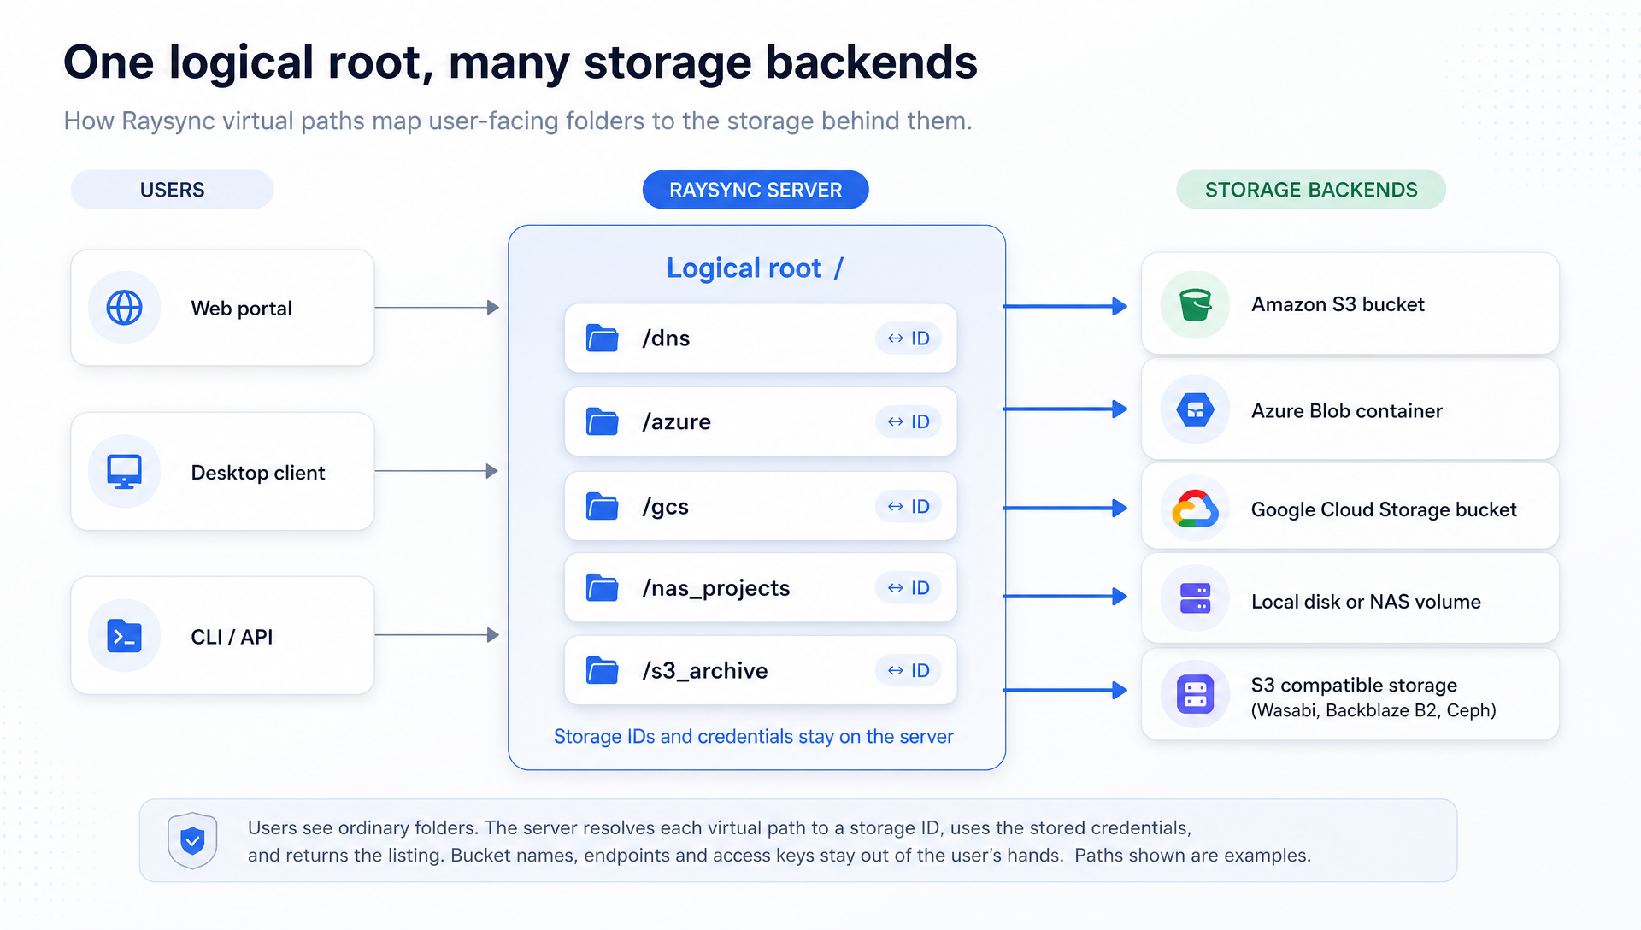Click the ID badge in the /azure row
This screenshot has height=930, width=1641.
click(x=908, y=421)
